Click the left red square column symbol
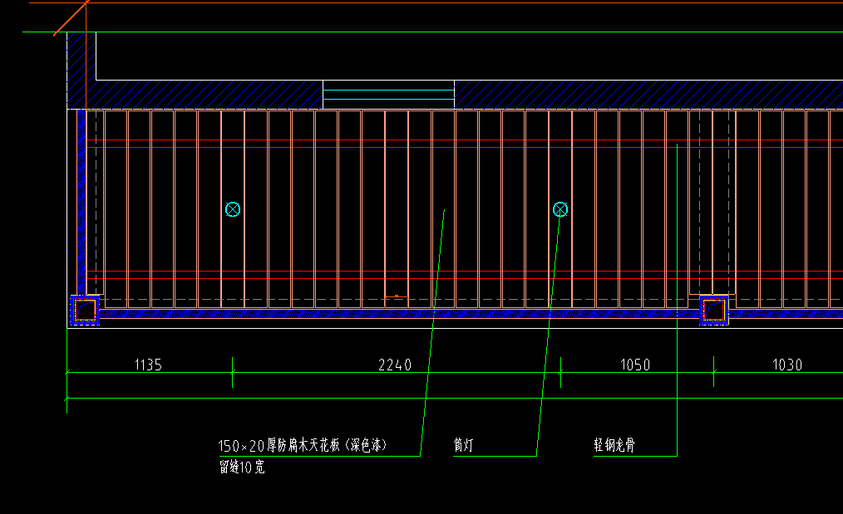The width and height of the screenshot is (843, 514). tap(84, 310)
